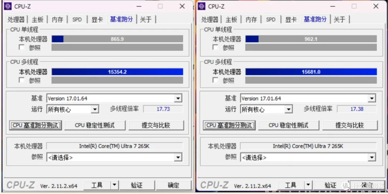The width and height of the screenshot is (388, 194).
Task: Click the 17.38 多线程倍率 value field
Action: (x=357, y=109)
